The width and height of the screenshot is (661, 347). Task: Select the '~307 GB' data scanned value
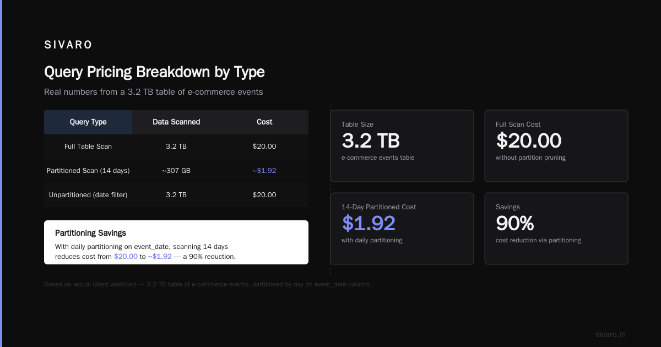(x=176, y=171)
